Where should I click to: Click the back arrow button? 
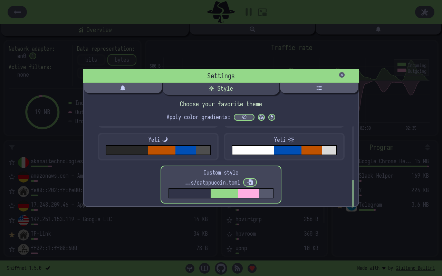tap(17, 12)
